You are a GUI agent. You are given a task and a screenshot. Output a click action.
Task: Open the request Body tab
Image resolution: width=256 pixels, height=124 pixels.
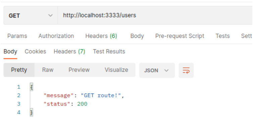[x=137, y=36]
